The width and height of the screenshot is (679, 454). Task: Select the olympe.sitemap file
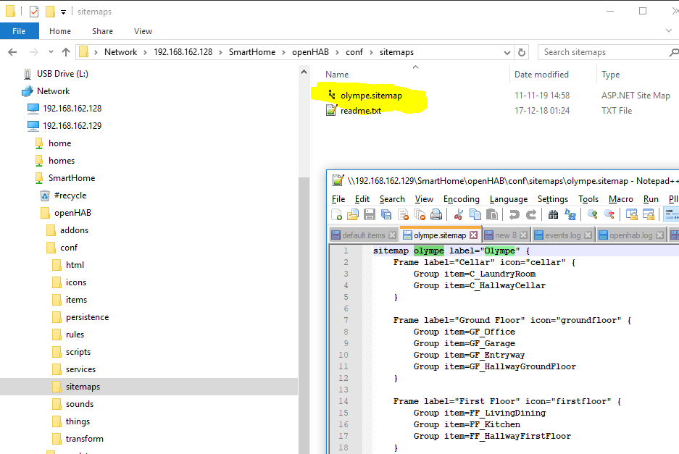click(371, 96)
